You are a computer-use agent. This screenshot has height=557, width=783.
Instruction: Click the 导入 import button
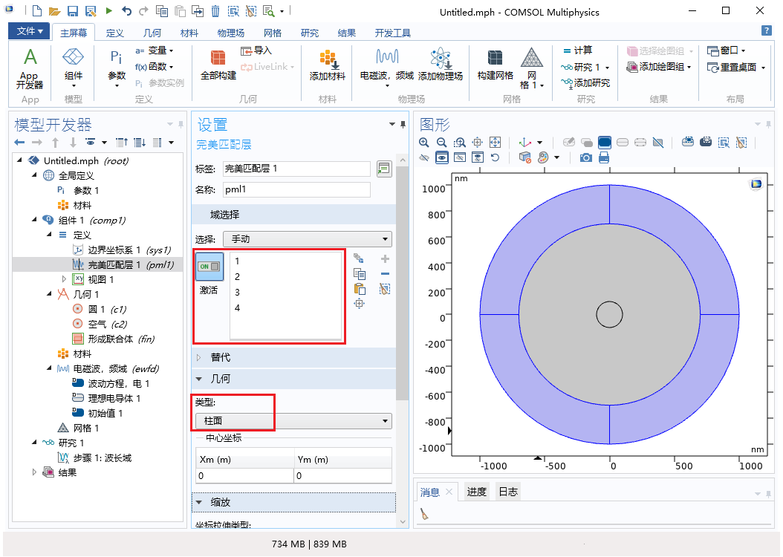tap(256, 51)
